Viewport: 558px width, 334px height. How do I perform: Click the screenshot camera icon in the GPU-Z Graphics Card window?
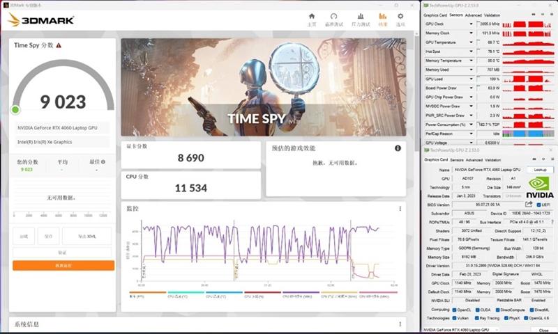(534, 159)
